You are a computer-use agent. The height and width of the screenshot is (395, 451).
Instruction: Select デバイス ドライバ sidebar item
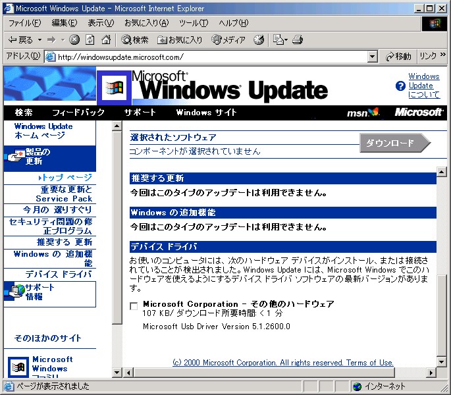click(59, 274)
